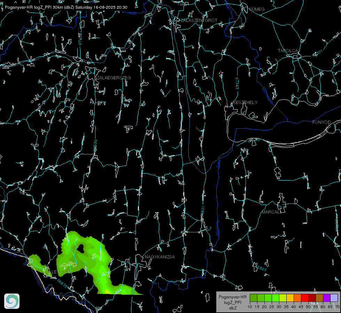Select the KESZTHELY city label
This screenshot has width=341, height=313.
(245, 102)
